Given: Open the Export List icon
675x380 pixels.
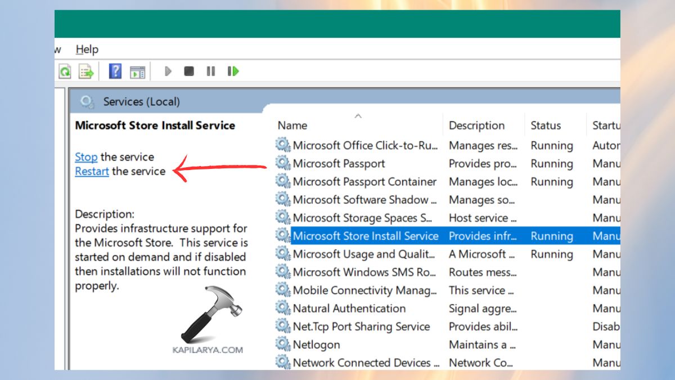Looking at the screenshot, I should click(x=85, y=71).
